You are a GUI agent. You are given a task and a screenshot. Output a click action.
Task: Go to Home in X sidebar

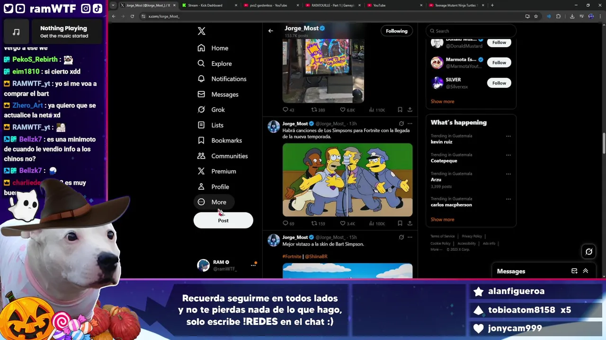point(213,48)
